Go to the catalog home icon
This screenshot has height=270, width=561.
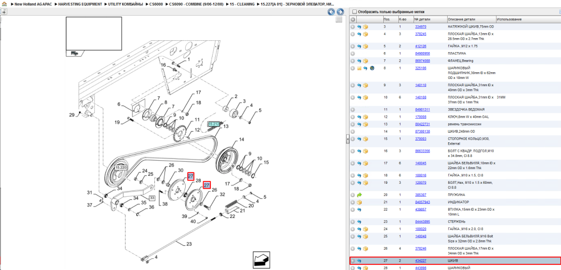tap(3, 4)
